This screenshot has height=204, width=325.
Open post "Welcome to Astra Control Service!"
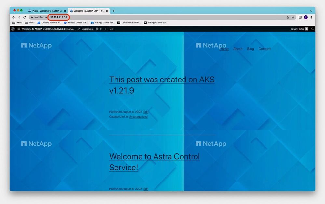[x=155, y=162]
